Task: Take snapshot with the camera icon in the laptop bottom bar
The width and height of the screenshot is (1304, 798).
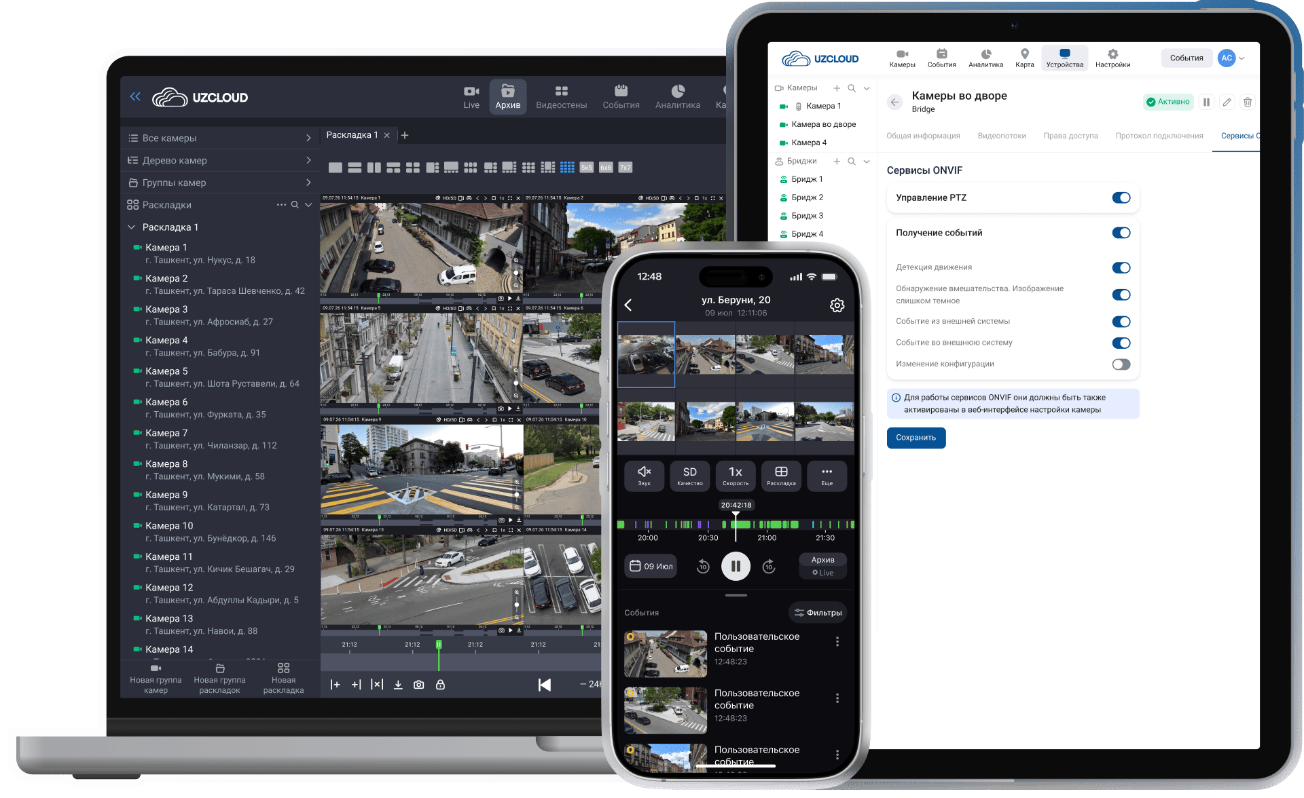Action: (419, 685)
